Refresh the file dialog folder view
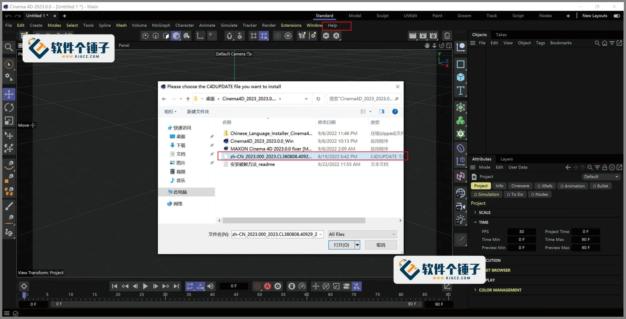The height and width of the screenshot is (319, 626). (318, 99)
